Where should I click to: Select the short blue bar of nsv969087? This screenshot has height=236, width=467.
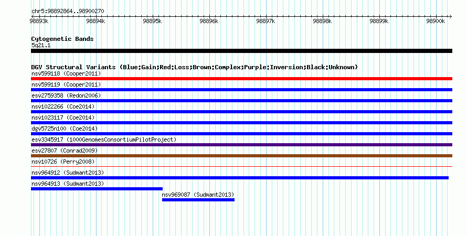click(198, 200)
